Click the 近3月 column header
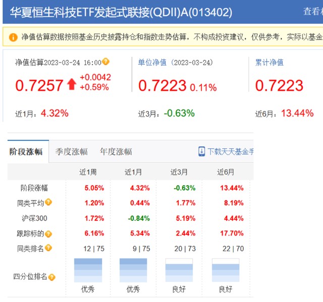This screenshot has width=323, height=302. tap(179, 172)
